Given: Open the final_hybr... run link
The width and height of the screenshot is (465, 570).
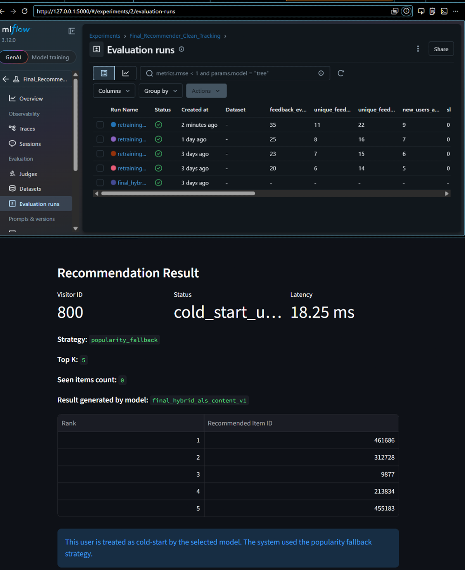Looking at the screenshot, I should click(x=132, y=183).
